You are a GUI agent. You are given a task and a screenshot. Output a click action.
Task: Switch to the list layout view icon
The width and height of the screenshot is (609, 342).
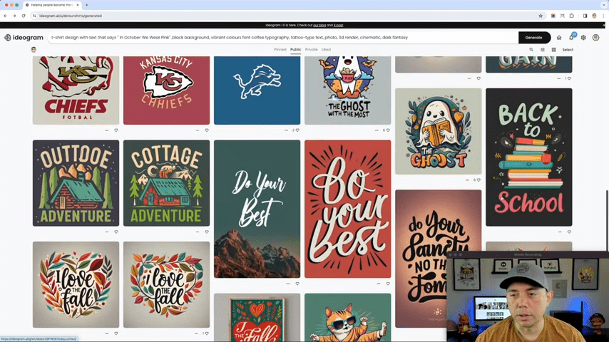coord(543,50)
